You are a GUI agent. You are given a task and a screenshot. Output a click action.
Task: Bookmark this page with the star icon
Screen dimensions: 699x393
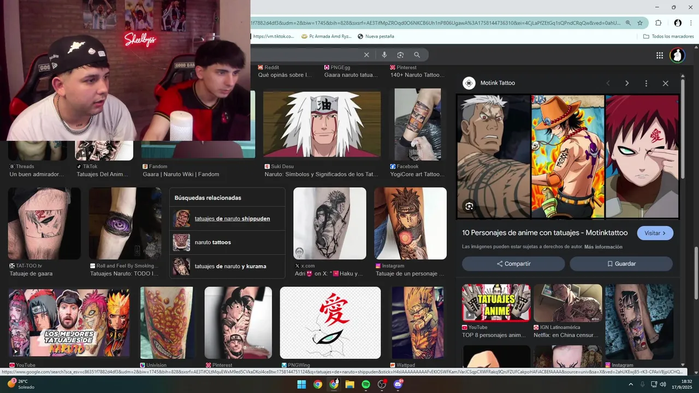point(640,23)
